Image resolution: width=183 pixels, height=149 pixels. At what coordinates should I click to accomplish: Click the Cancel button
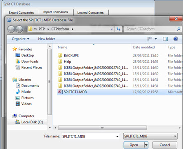[x=165, y=145]
